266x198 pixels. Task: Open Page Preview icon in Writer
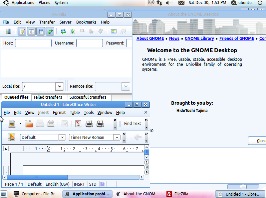pyautogui.click(x=100, y=124)
